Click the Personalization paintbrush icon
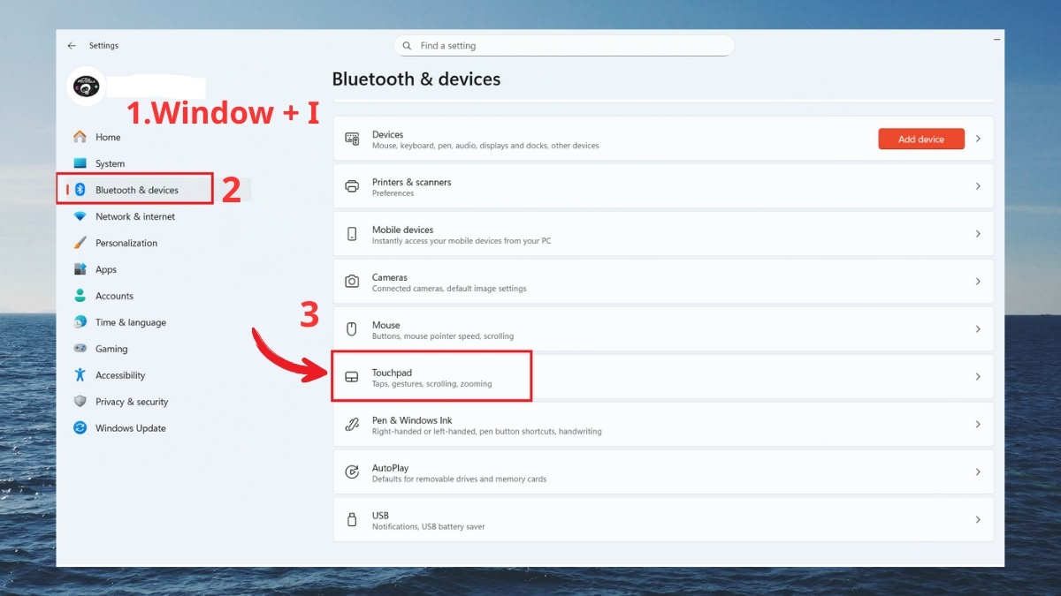 [x=80, y=243]
